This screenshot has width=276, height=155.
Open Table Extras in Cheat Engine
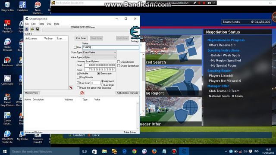130,132
